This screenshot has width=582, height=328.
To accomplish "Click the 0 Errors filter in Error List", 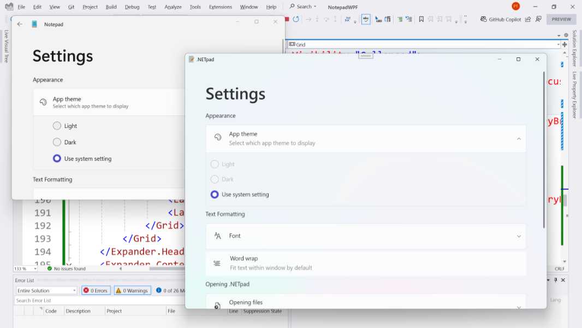I will coord(96,290).
